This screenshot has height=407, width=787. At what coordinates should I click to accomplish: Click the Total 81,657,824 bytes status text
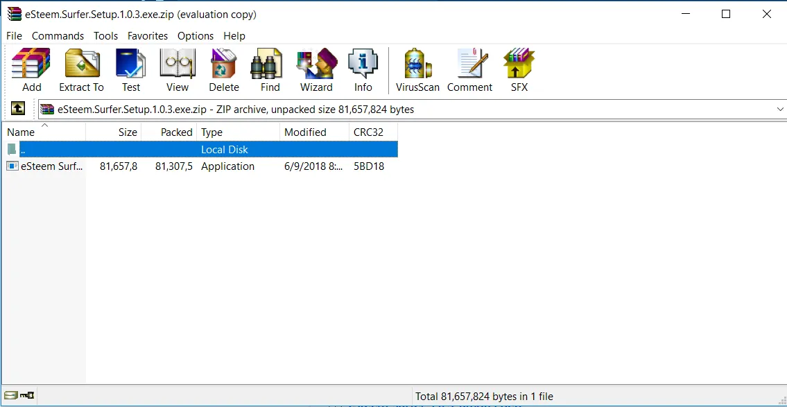click(x=485, y=397)
